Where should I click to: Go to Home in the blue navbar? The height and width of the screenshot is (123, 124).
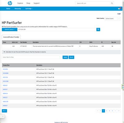click(x=8, y=9)
